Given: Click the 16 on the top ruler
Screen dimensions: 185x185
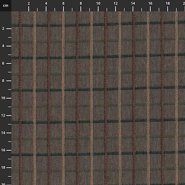Looking at the screenshot, I should tap(150, 3).
